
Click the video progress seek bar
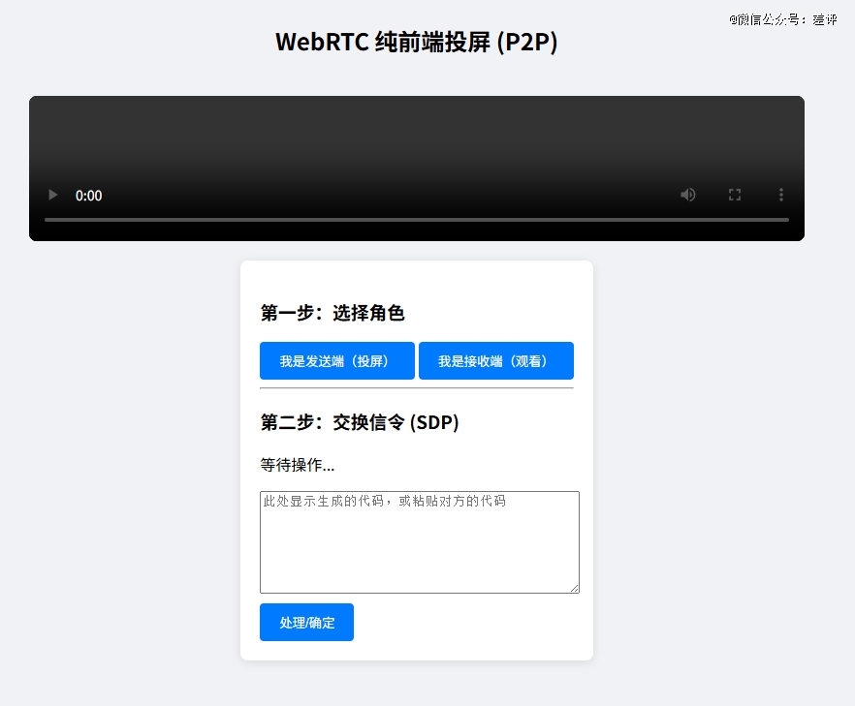click(416, 220)
